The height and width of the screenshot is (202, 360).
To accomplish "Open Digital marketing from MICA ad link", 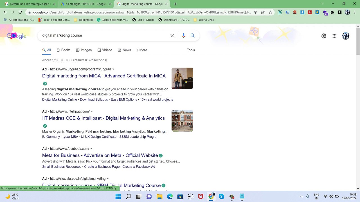I will pyautogui.click(x=104, y=76).
